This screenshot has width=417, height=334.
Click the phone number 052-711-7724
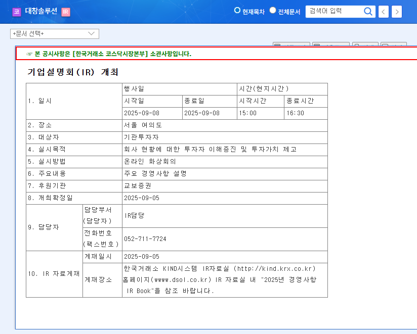click(145, 239)
